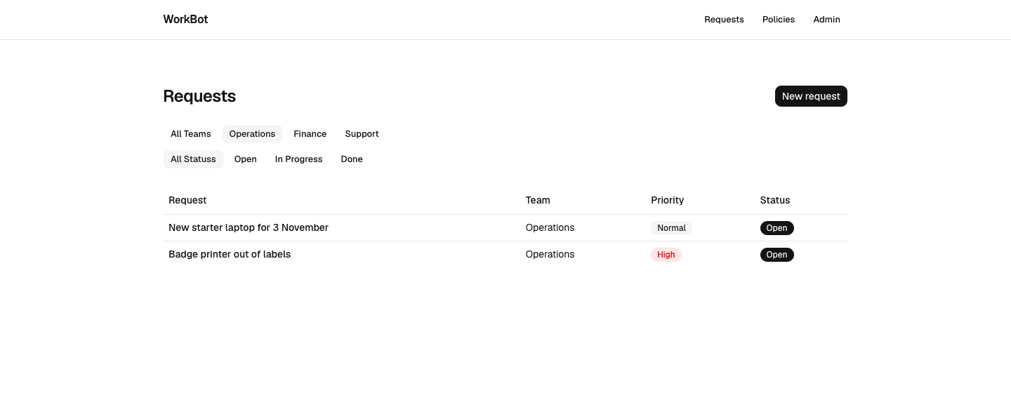The height and width of the screenshot is (393, 1011).
Task: Select the All Teams filter
Action: (x=191, y=134)
